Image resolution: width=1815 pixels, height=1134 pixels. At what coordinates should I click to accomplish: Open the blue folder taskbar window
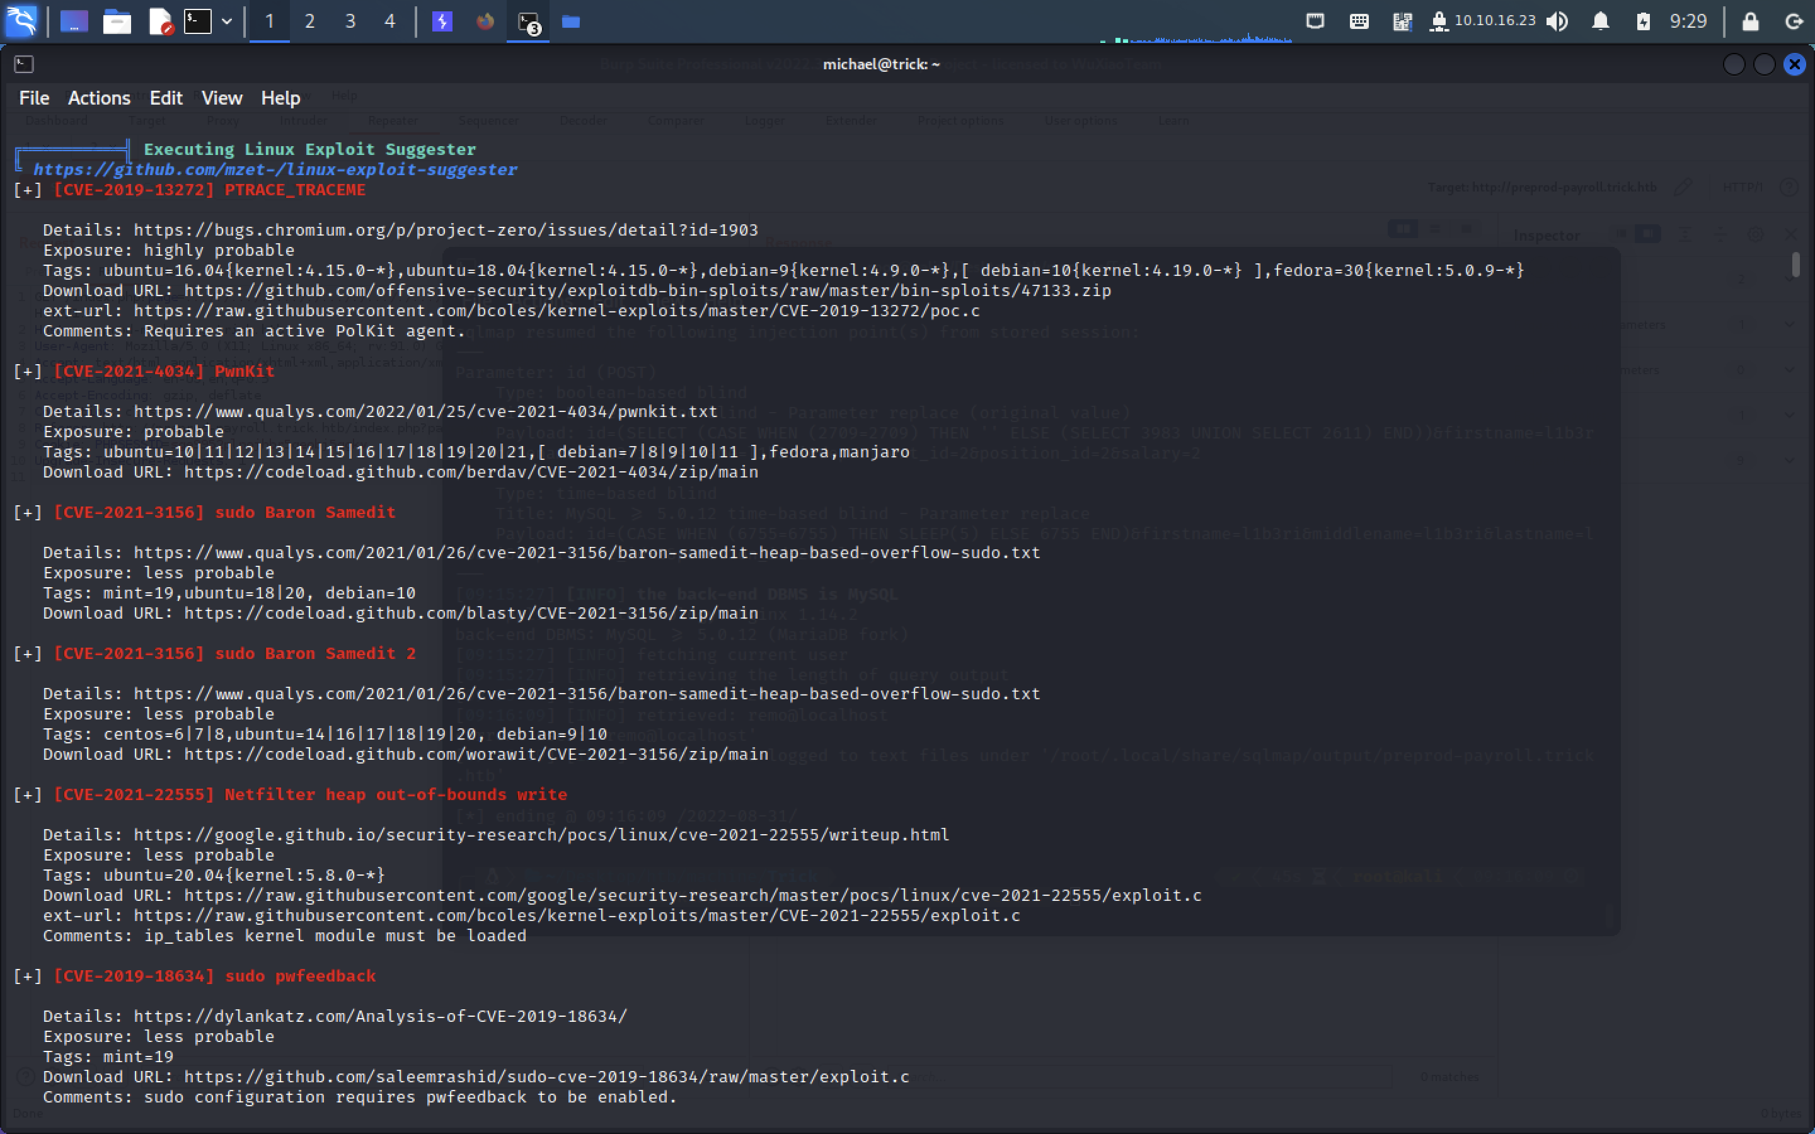coord(571,21)
